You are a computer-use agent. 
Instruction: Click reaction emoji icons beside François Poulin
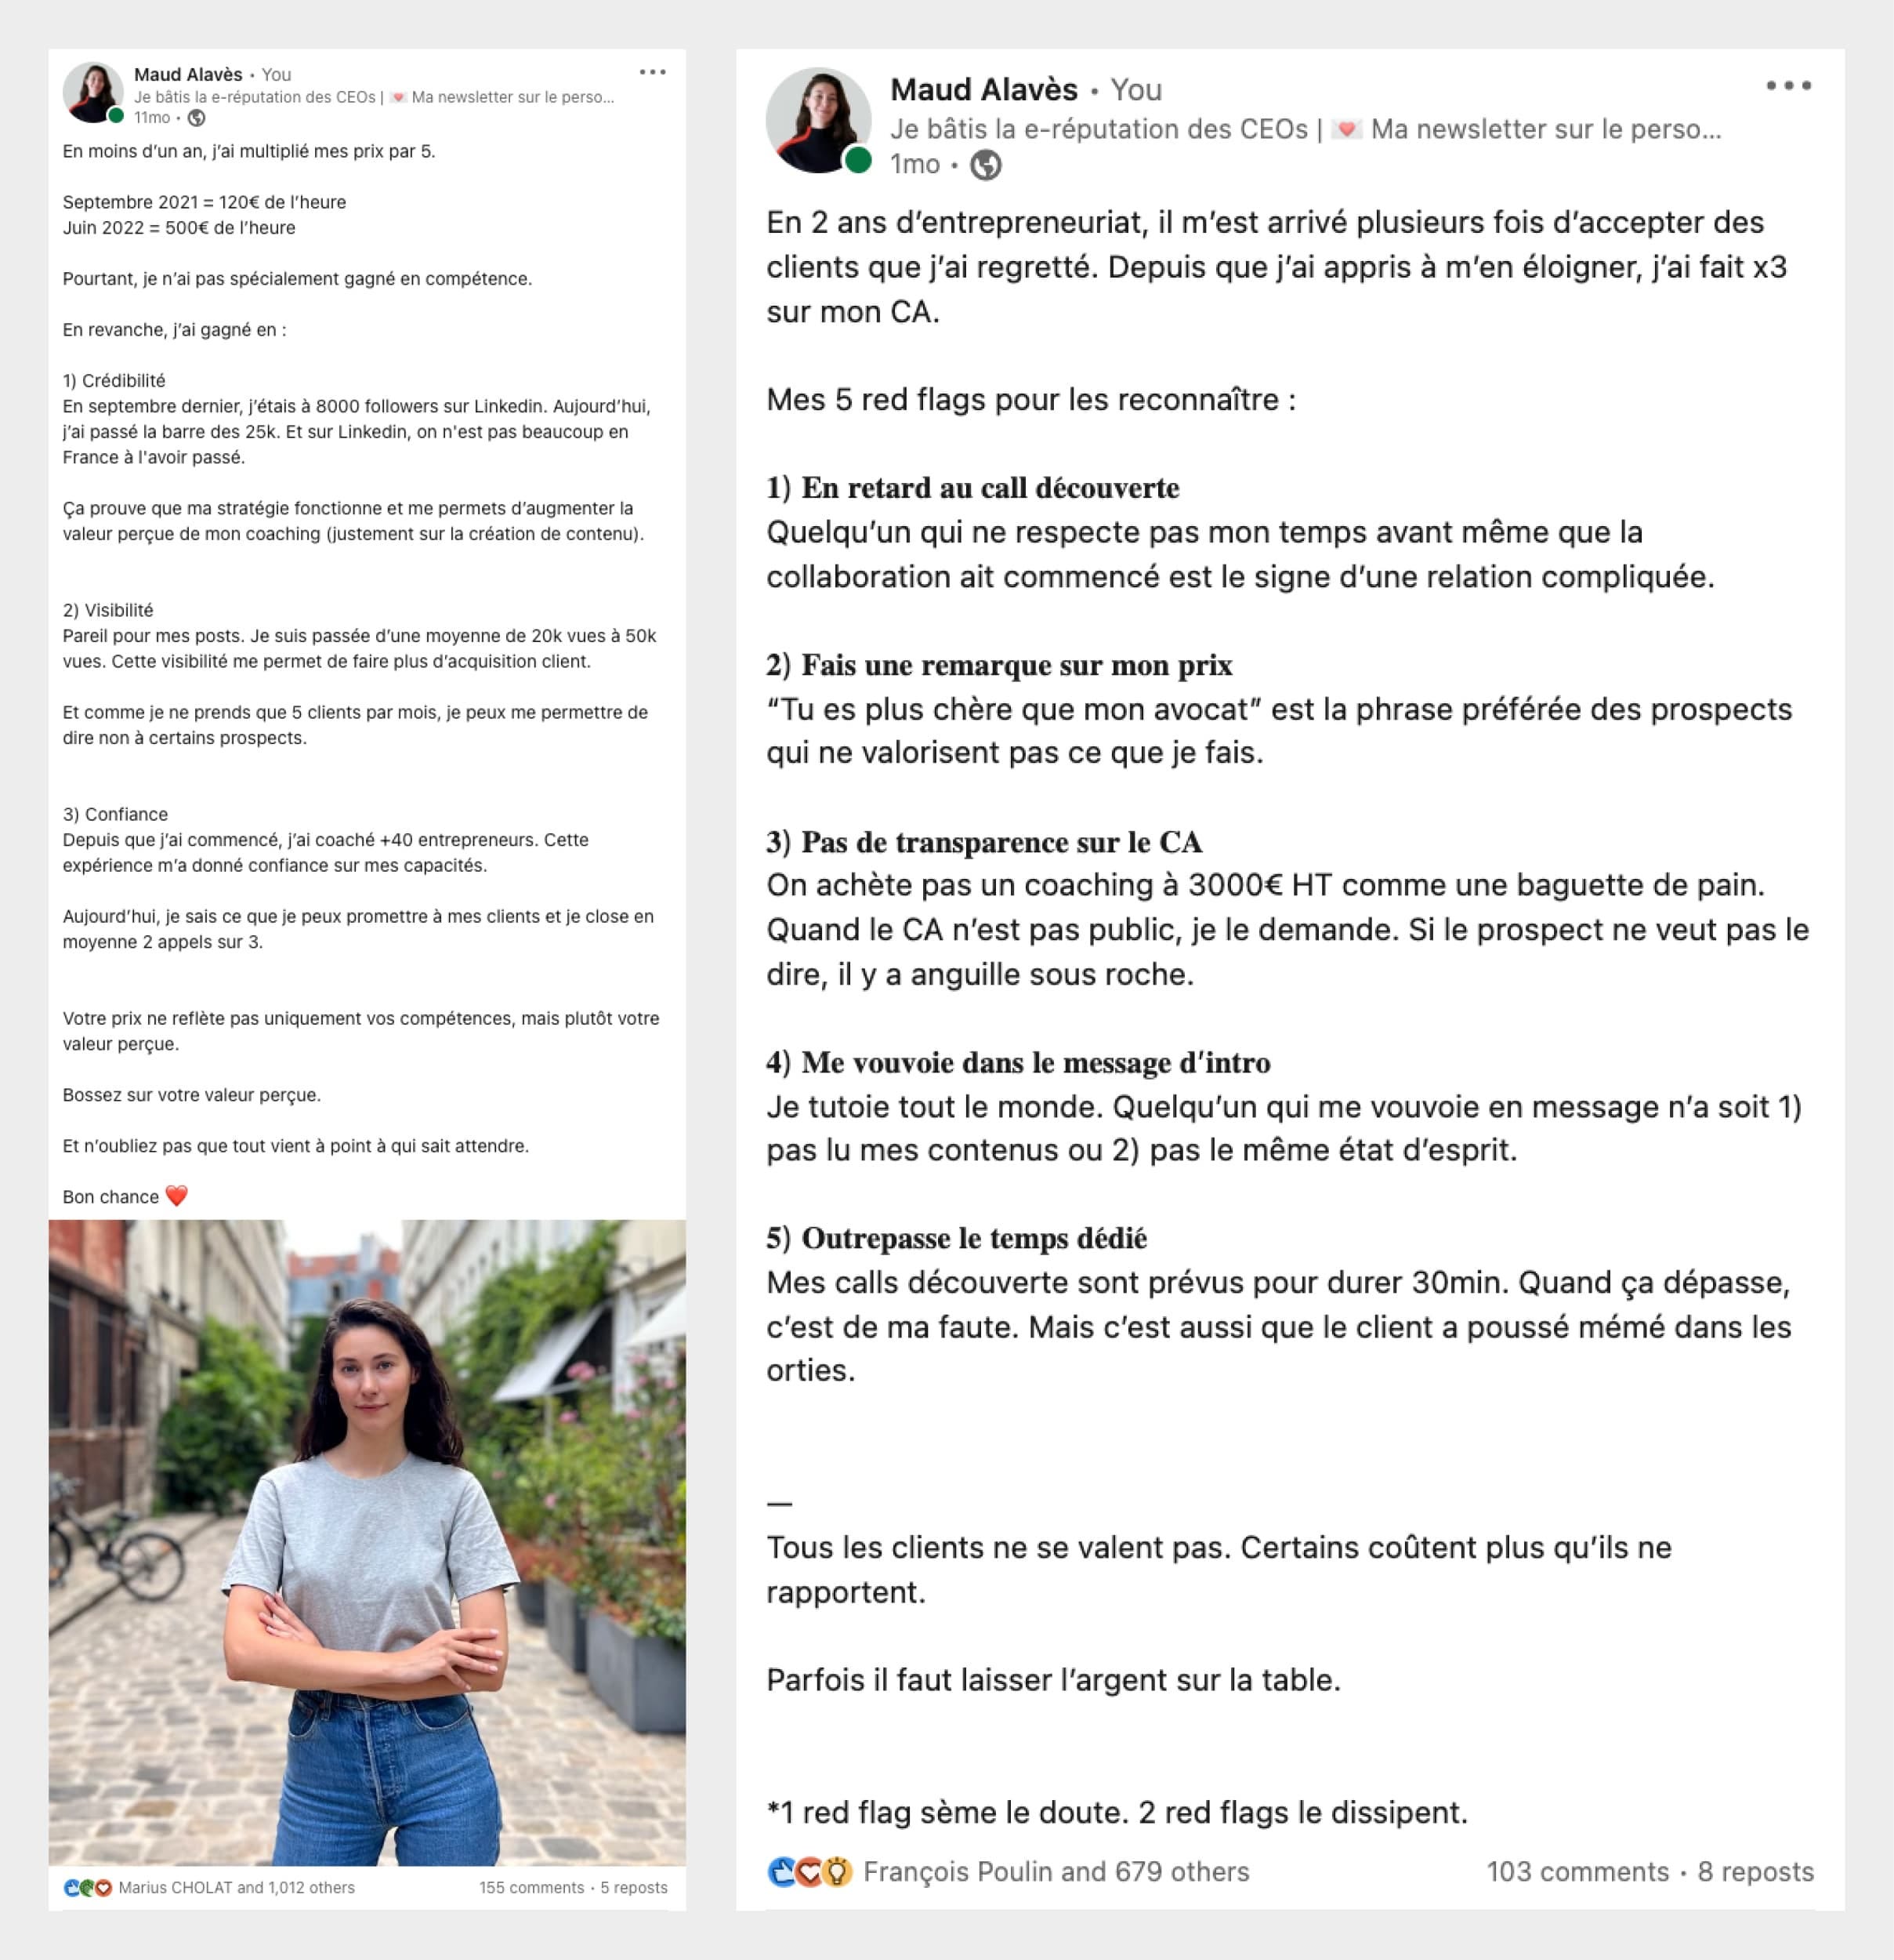pos(809,1872)
